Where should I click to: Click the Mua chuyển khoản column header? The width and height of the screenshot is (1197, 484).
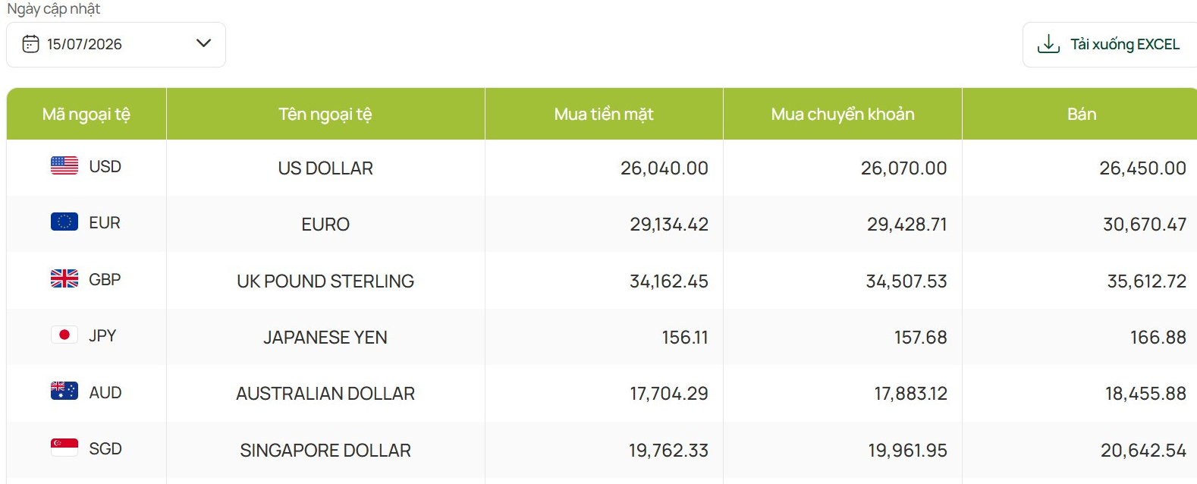coord(843,114)
